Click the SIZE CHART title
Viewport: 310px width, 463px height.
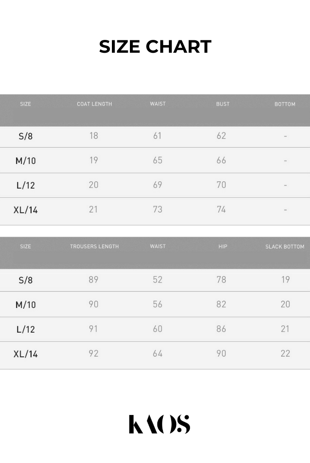click(155, 47)
